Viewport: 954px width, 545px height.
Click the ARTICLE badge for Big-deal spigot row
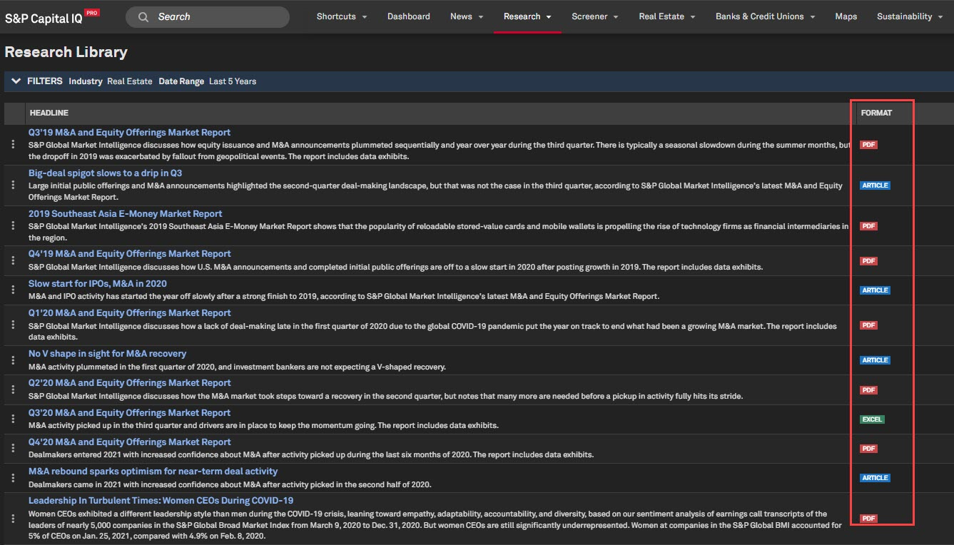(875, 185)
